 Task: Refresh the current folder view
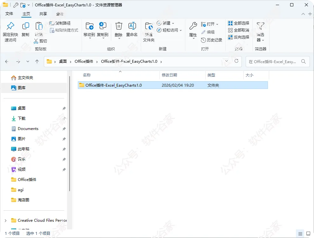236,61
